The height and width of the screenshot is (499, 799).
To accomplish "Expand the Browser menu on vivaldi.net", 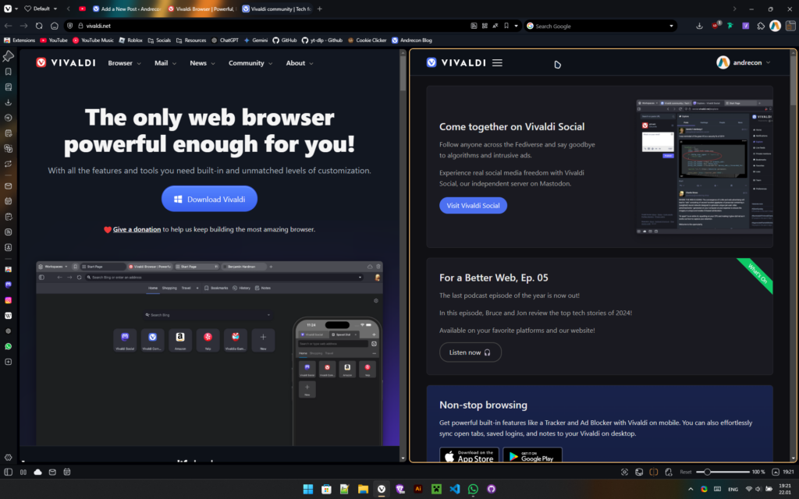I will (x=124, y=63).
